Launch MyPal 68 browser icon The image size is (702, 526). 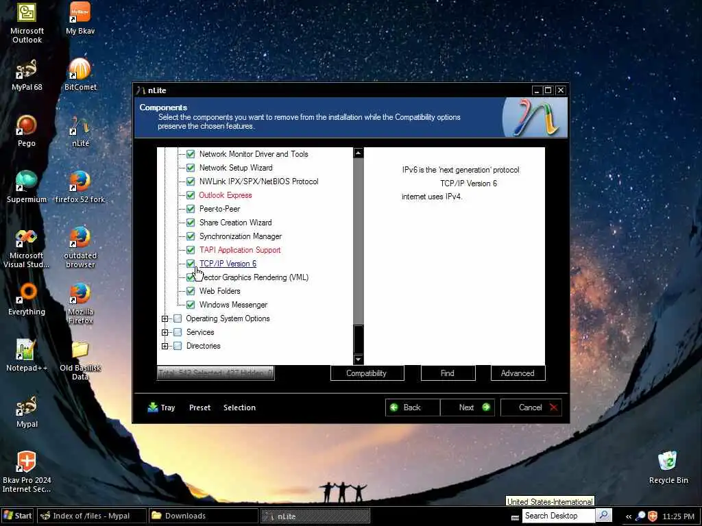(x=27, y=75)
